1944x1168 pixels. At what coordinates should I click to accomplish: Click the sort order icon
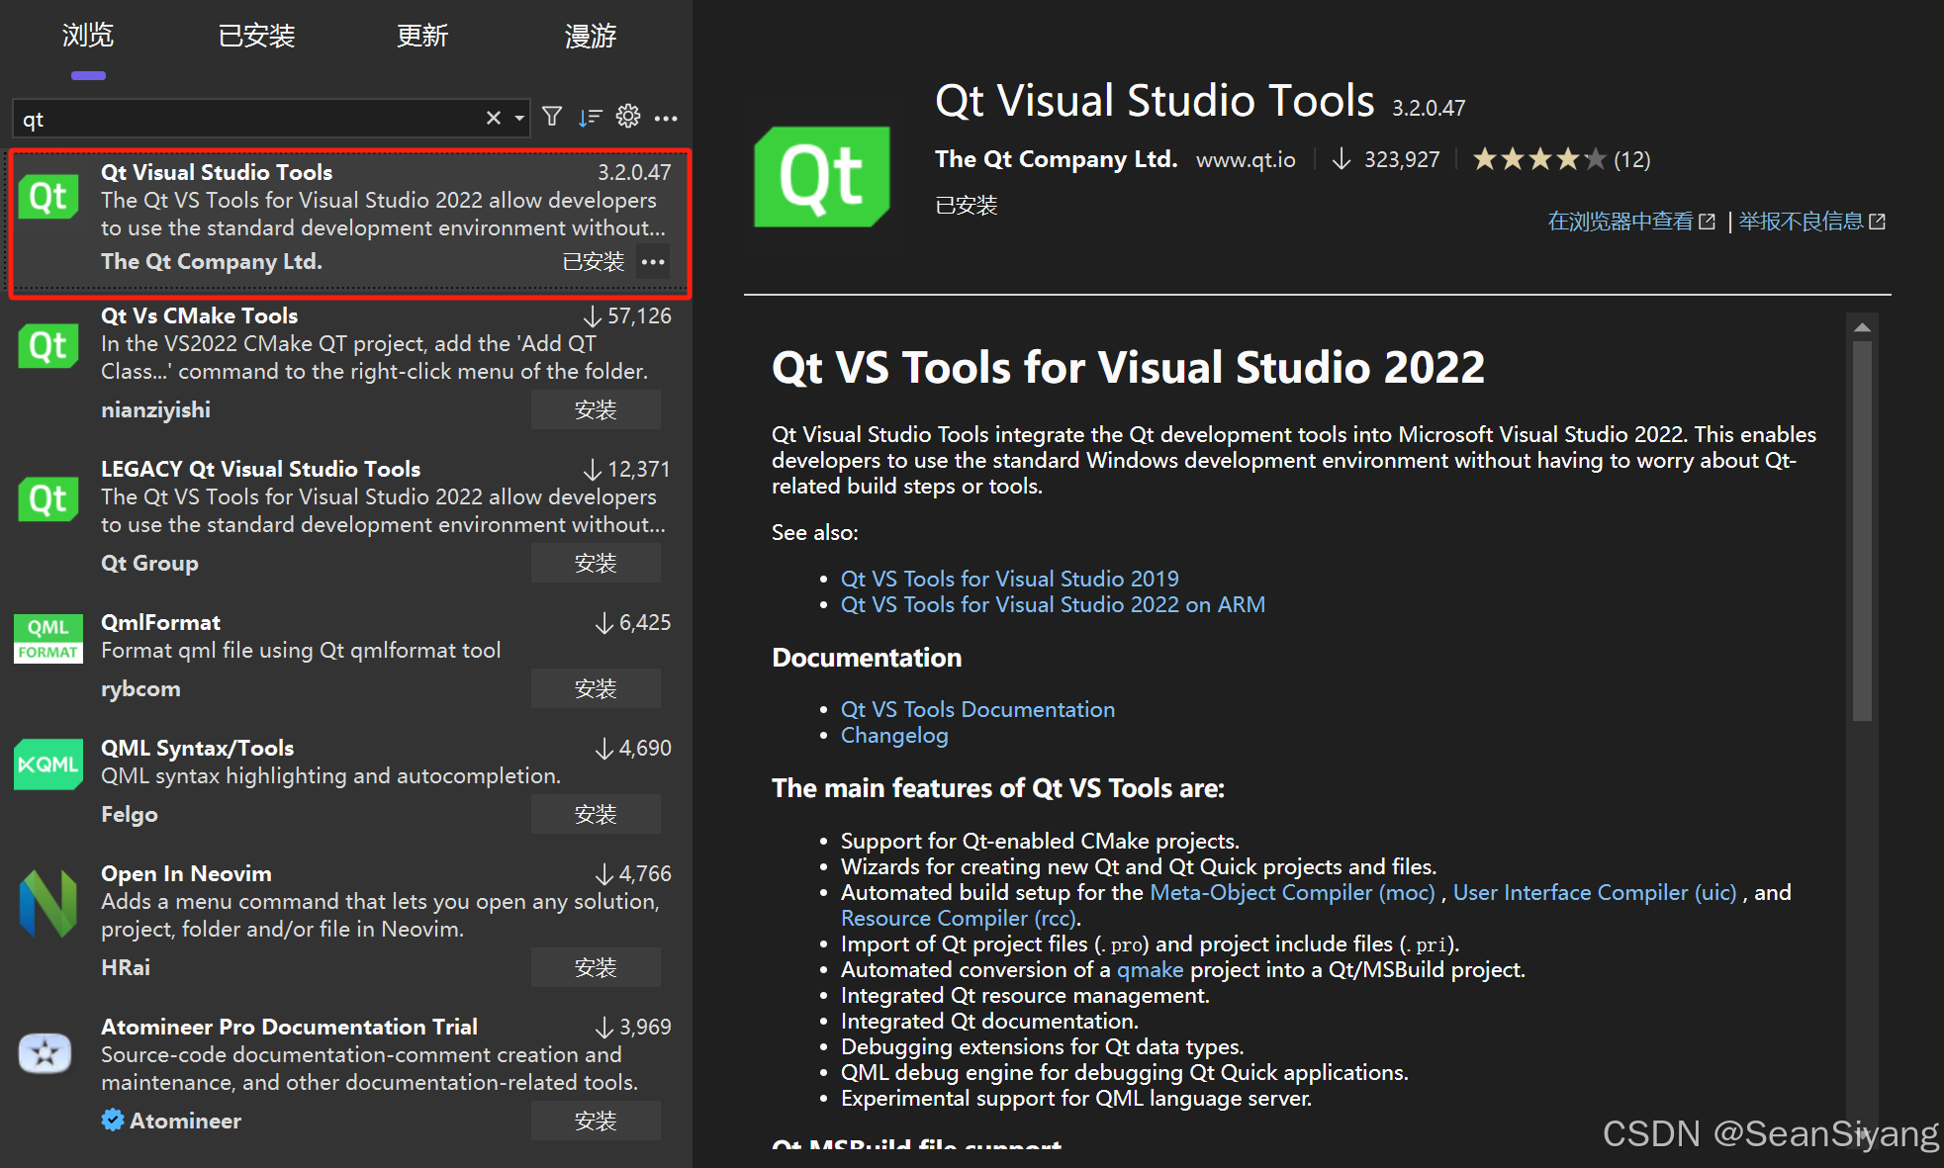click(590, 118)
